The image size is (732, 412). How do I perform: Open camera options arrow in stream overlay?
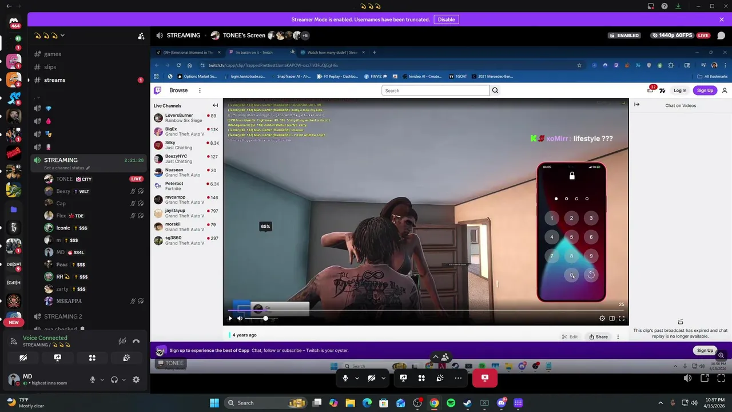coord(383,378)
